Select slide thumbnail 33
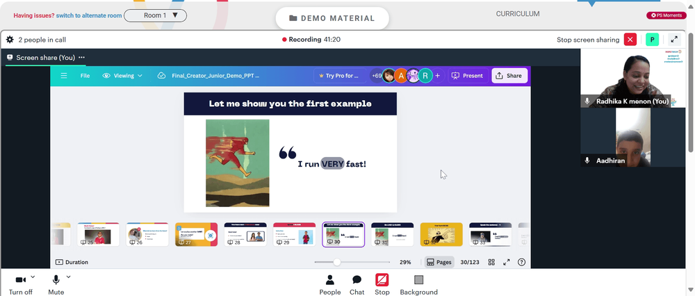Viewport: 695px width, 296px height. click(x=490, y=234)
